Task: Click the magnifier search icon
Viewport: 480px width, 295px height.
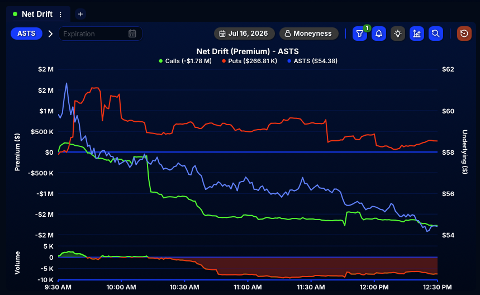Action: [x=436, y=34]
